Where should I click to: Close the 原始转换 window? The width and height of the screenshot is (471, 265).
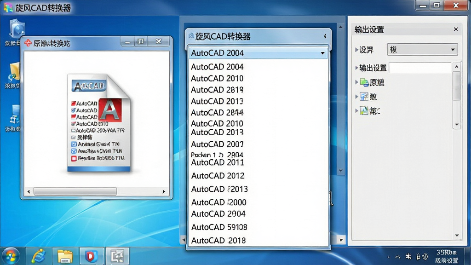[x=159, y=41]
